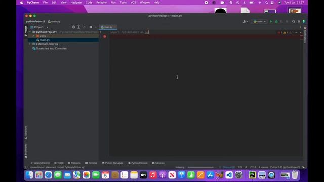Image resolution: width=324 pixels, height=182 pixels.
Task: Open the Code menu
Action: [89, 3]
